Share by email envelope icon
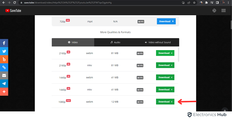The image size is (232, 119). 4,75
